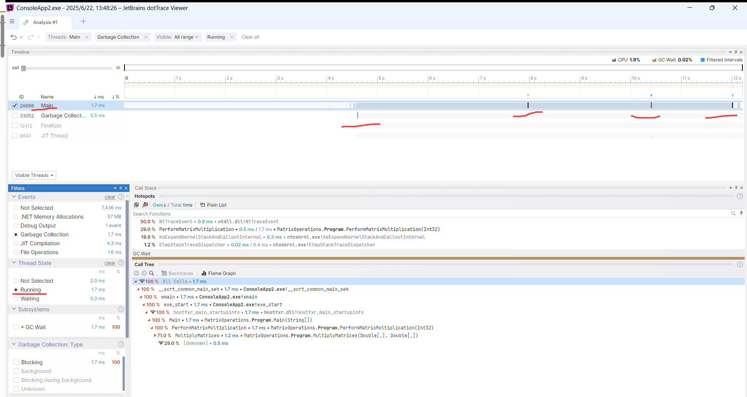Select File Operations event filter
The image size is (747, 397).
click(16, 252)
